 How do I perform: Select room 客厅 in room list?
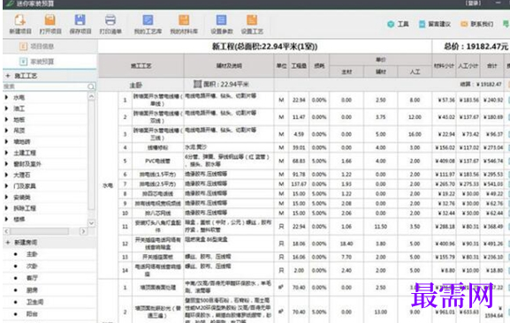point(32,278)
